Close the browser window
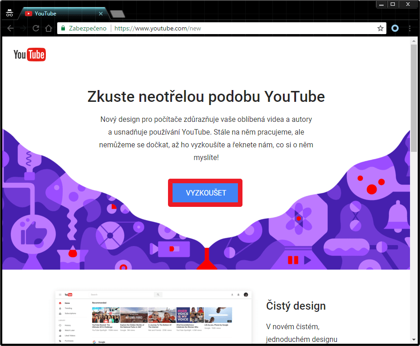This screenshot has width=420, height=346. (408, 4)
